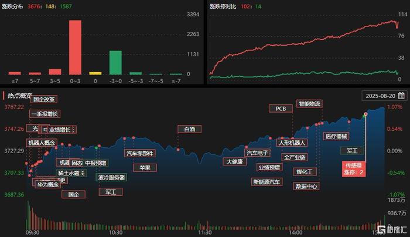The width and height of the screenshot is (410, 237).
Task: Select the PCB hotspot label
Action: pos(281,109)
